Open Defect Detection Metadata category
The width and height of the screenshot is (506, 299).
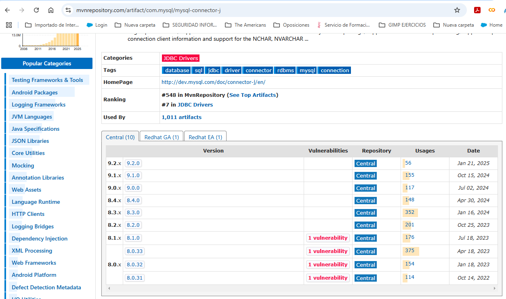tap(46, 287)
